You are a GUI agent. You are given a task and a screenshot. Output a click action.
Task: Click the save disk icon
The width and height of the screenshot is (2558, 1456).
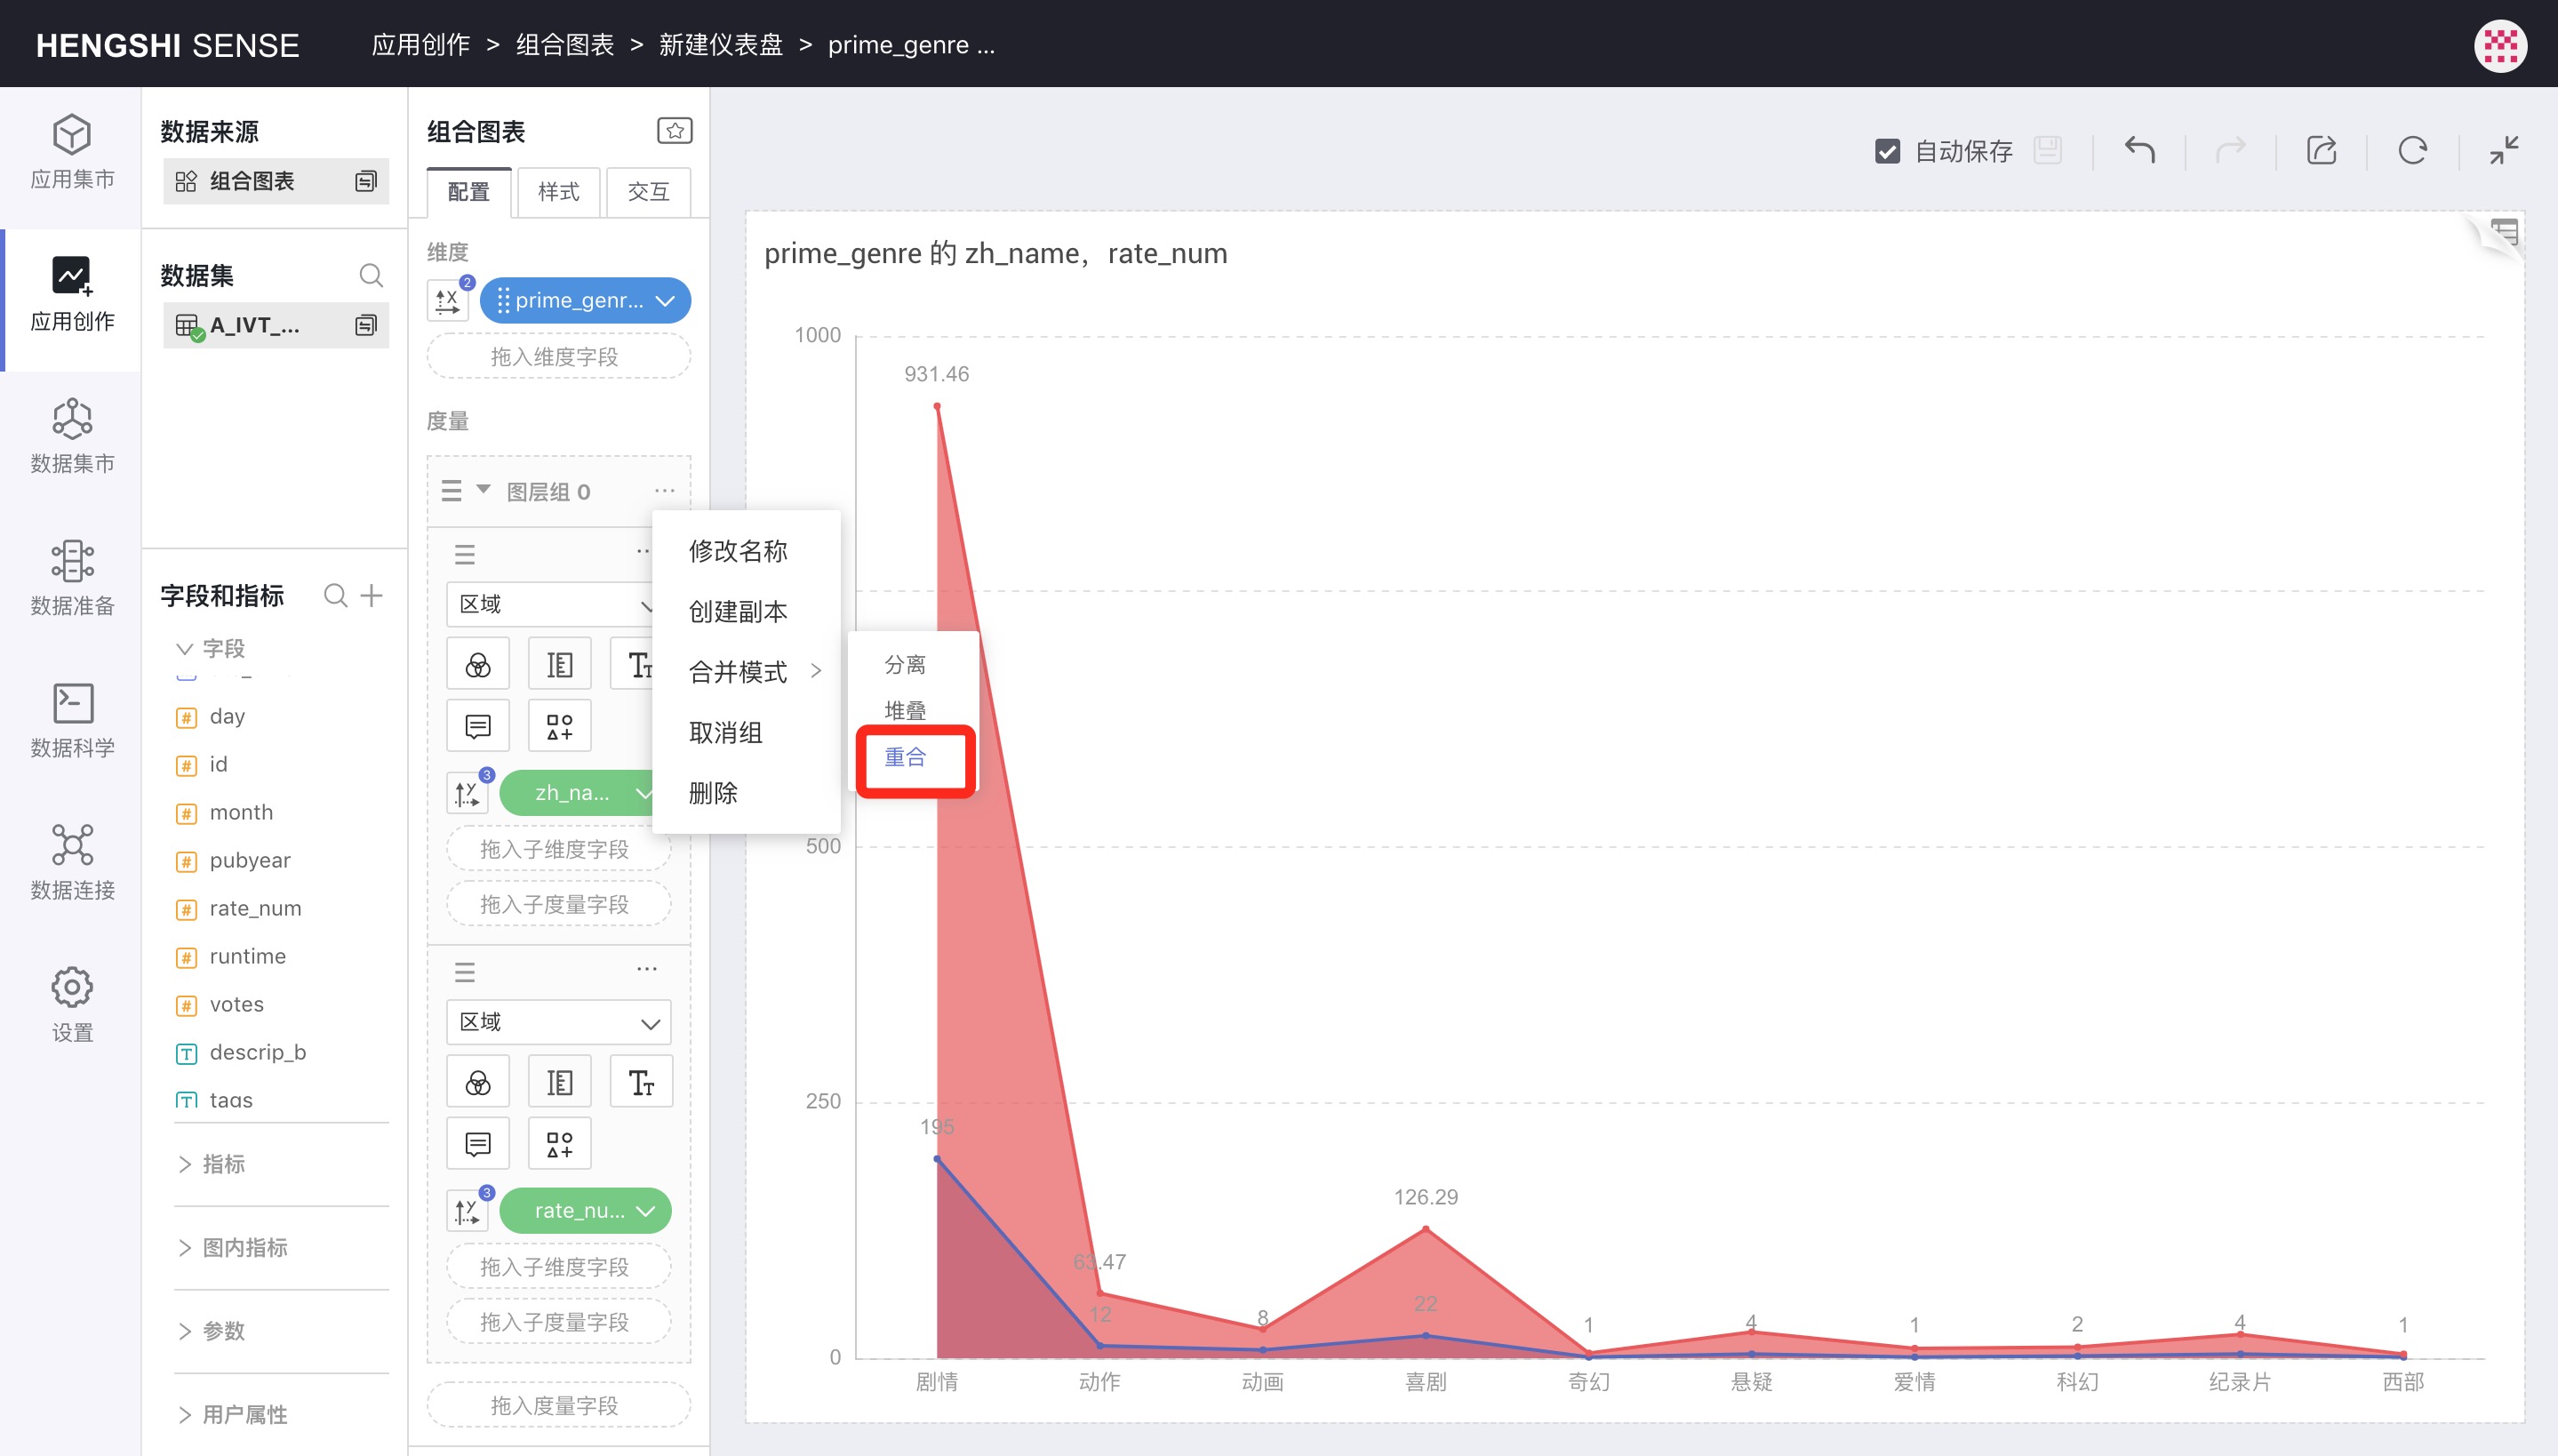pyautogui.click(x=2047, y=151)
